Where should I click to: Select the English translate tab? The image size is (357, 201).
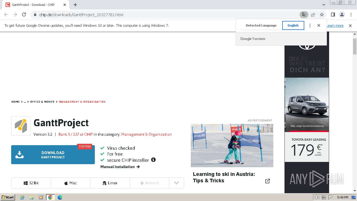click(293, 25)
